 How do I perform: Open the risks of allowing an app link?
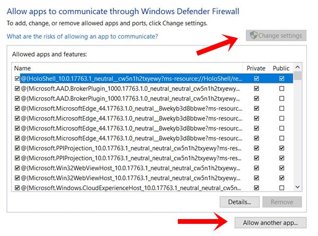82,37
